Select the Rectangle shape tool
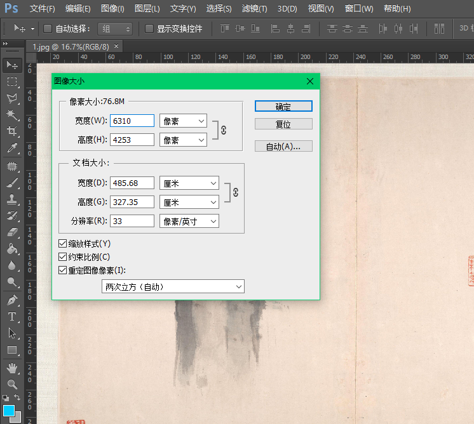 [12, 350]
